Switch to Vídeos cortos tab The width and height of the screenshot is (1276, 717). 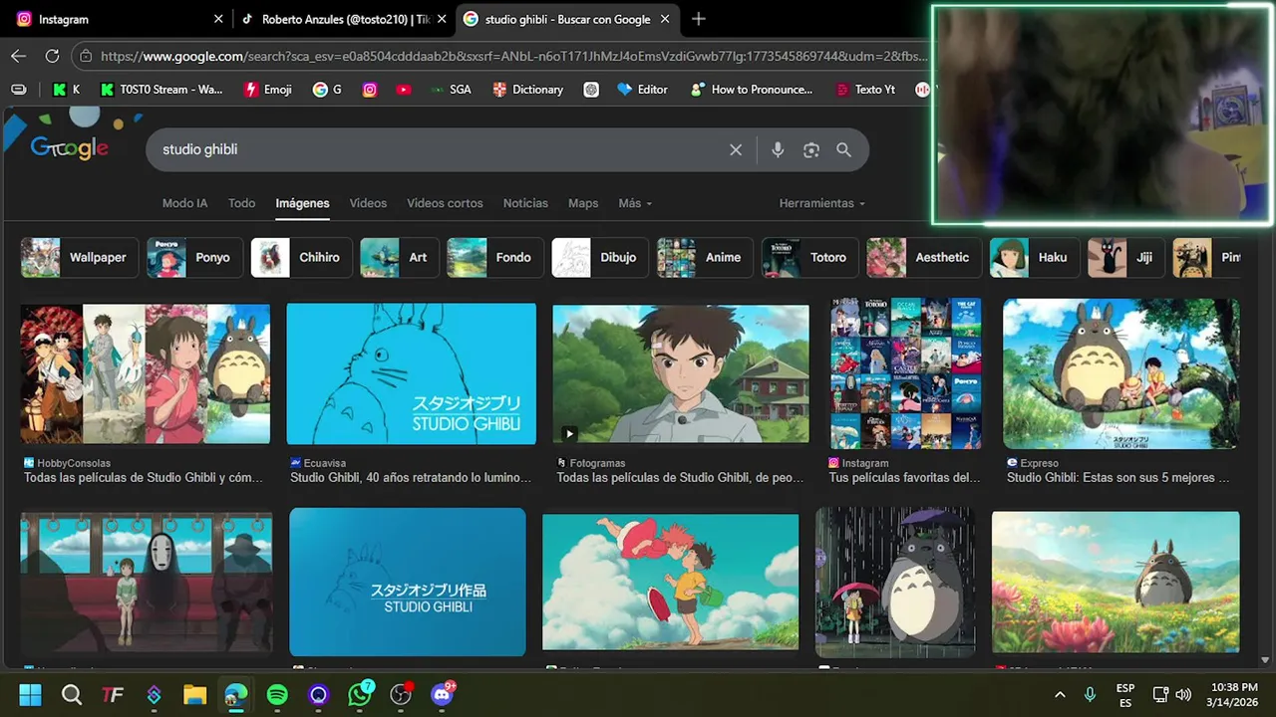[x=445, y=203]
